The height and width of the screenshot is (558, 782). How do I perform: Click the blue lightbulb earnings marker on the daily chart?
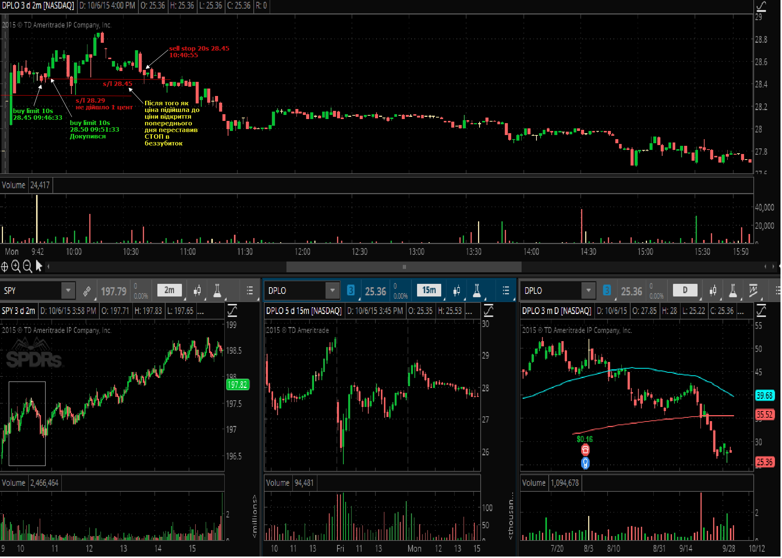585,463
